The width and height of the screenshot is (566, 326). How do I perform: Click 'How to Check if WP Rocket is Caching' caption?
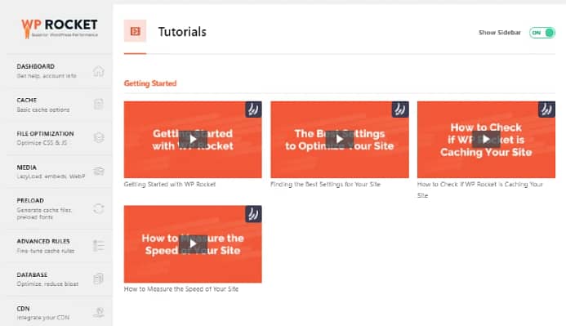(x=480, y=190)
